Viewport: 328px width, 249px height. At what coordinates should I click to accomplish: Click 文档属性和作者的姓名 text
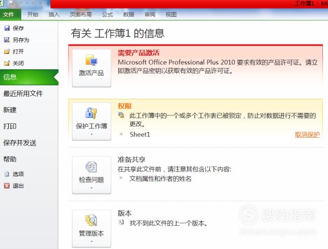(160, 179)
